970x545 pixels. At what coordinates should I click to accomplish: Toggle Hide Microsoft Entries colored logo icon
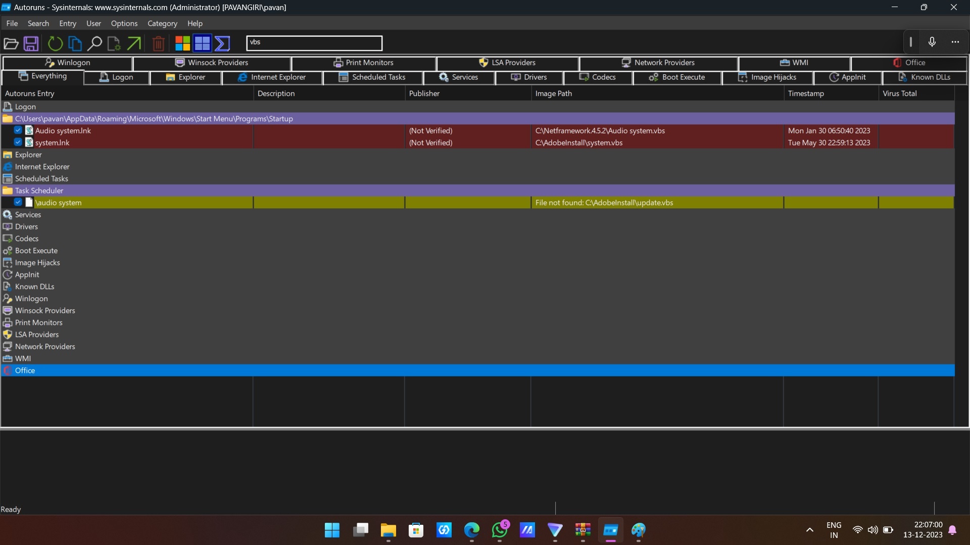coord(182,44)
